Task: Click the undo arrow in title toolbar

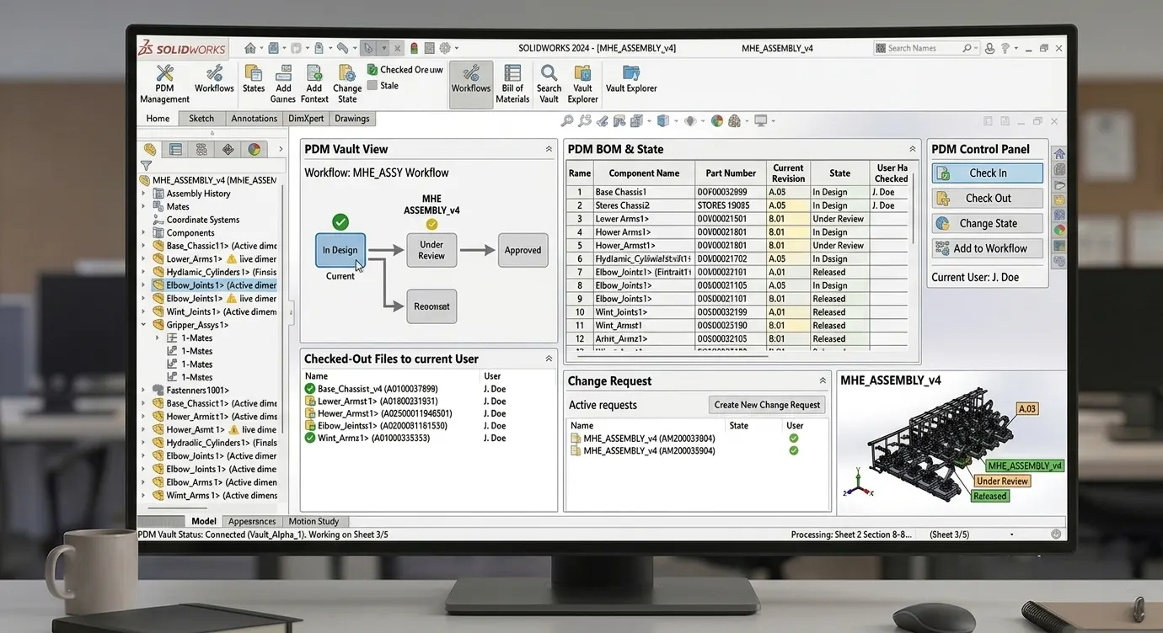Action: pos(342,48)
